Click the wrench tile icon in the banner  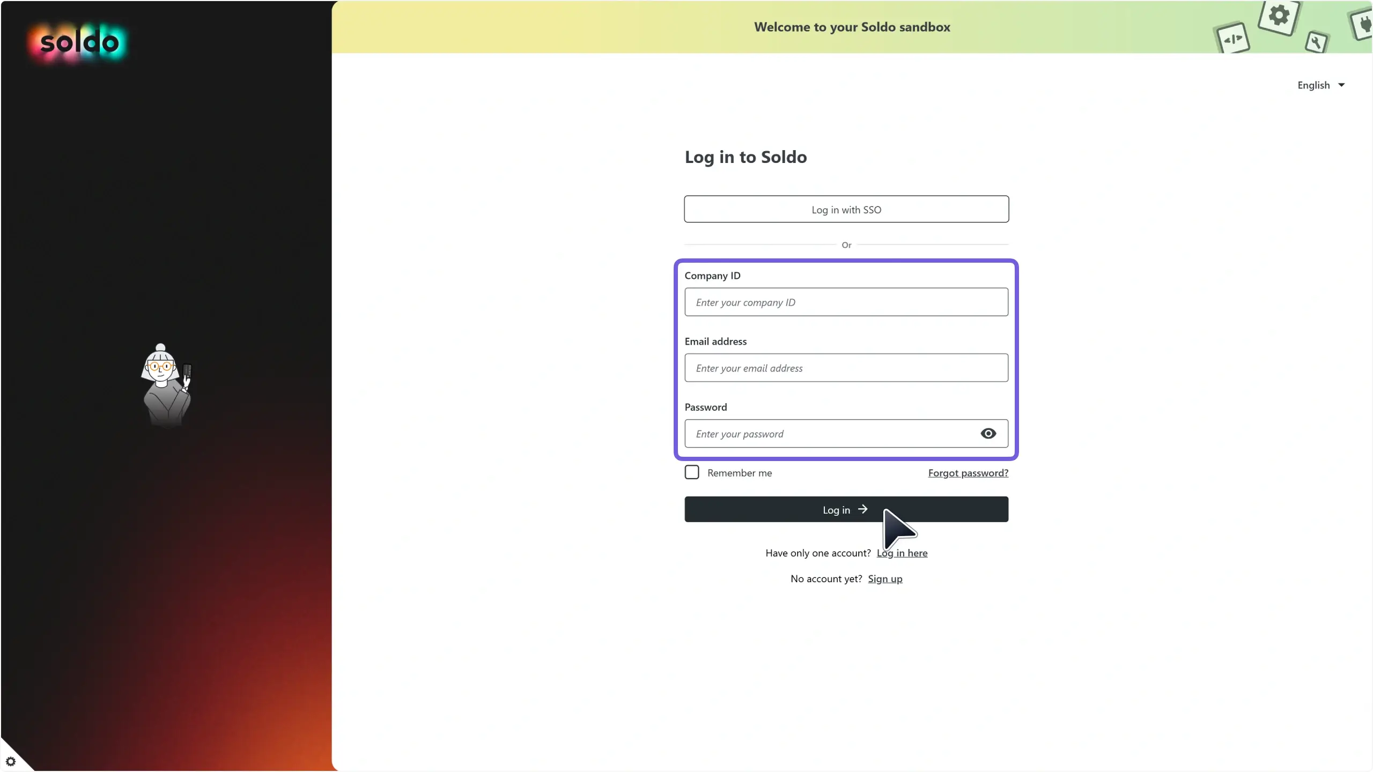pyautogui.click(x=1317, y=43)
